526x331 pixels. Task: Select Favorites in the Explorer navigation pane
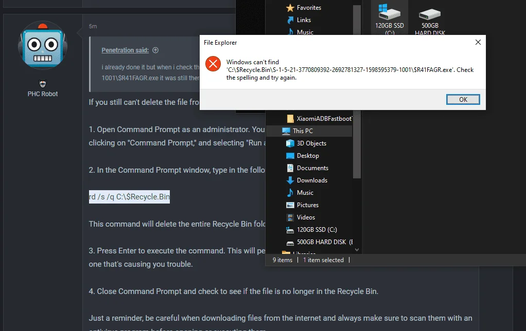tap(309, 7)
